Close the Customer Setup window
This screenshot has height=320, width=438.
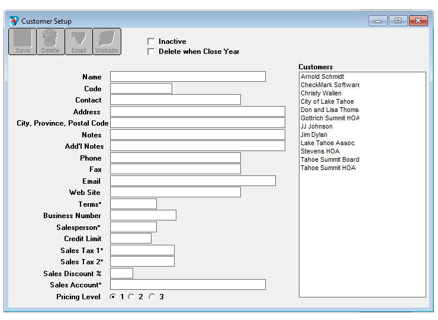(x=418, y=21)
